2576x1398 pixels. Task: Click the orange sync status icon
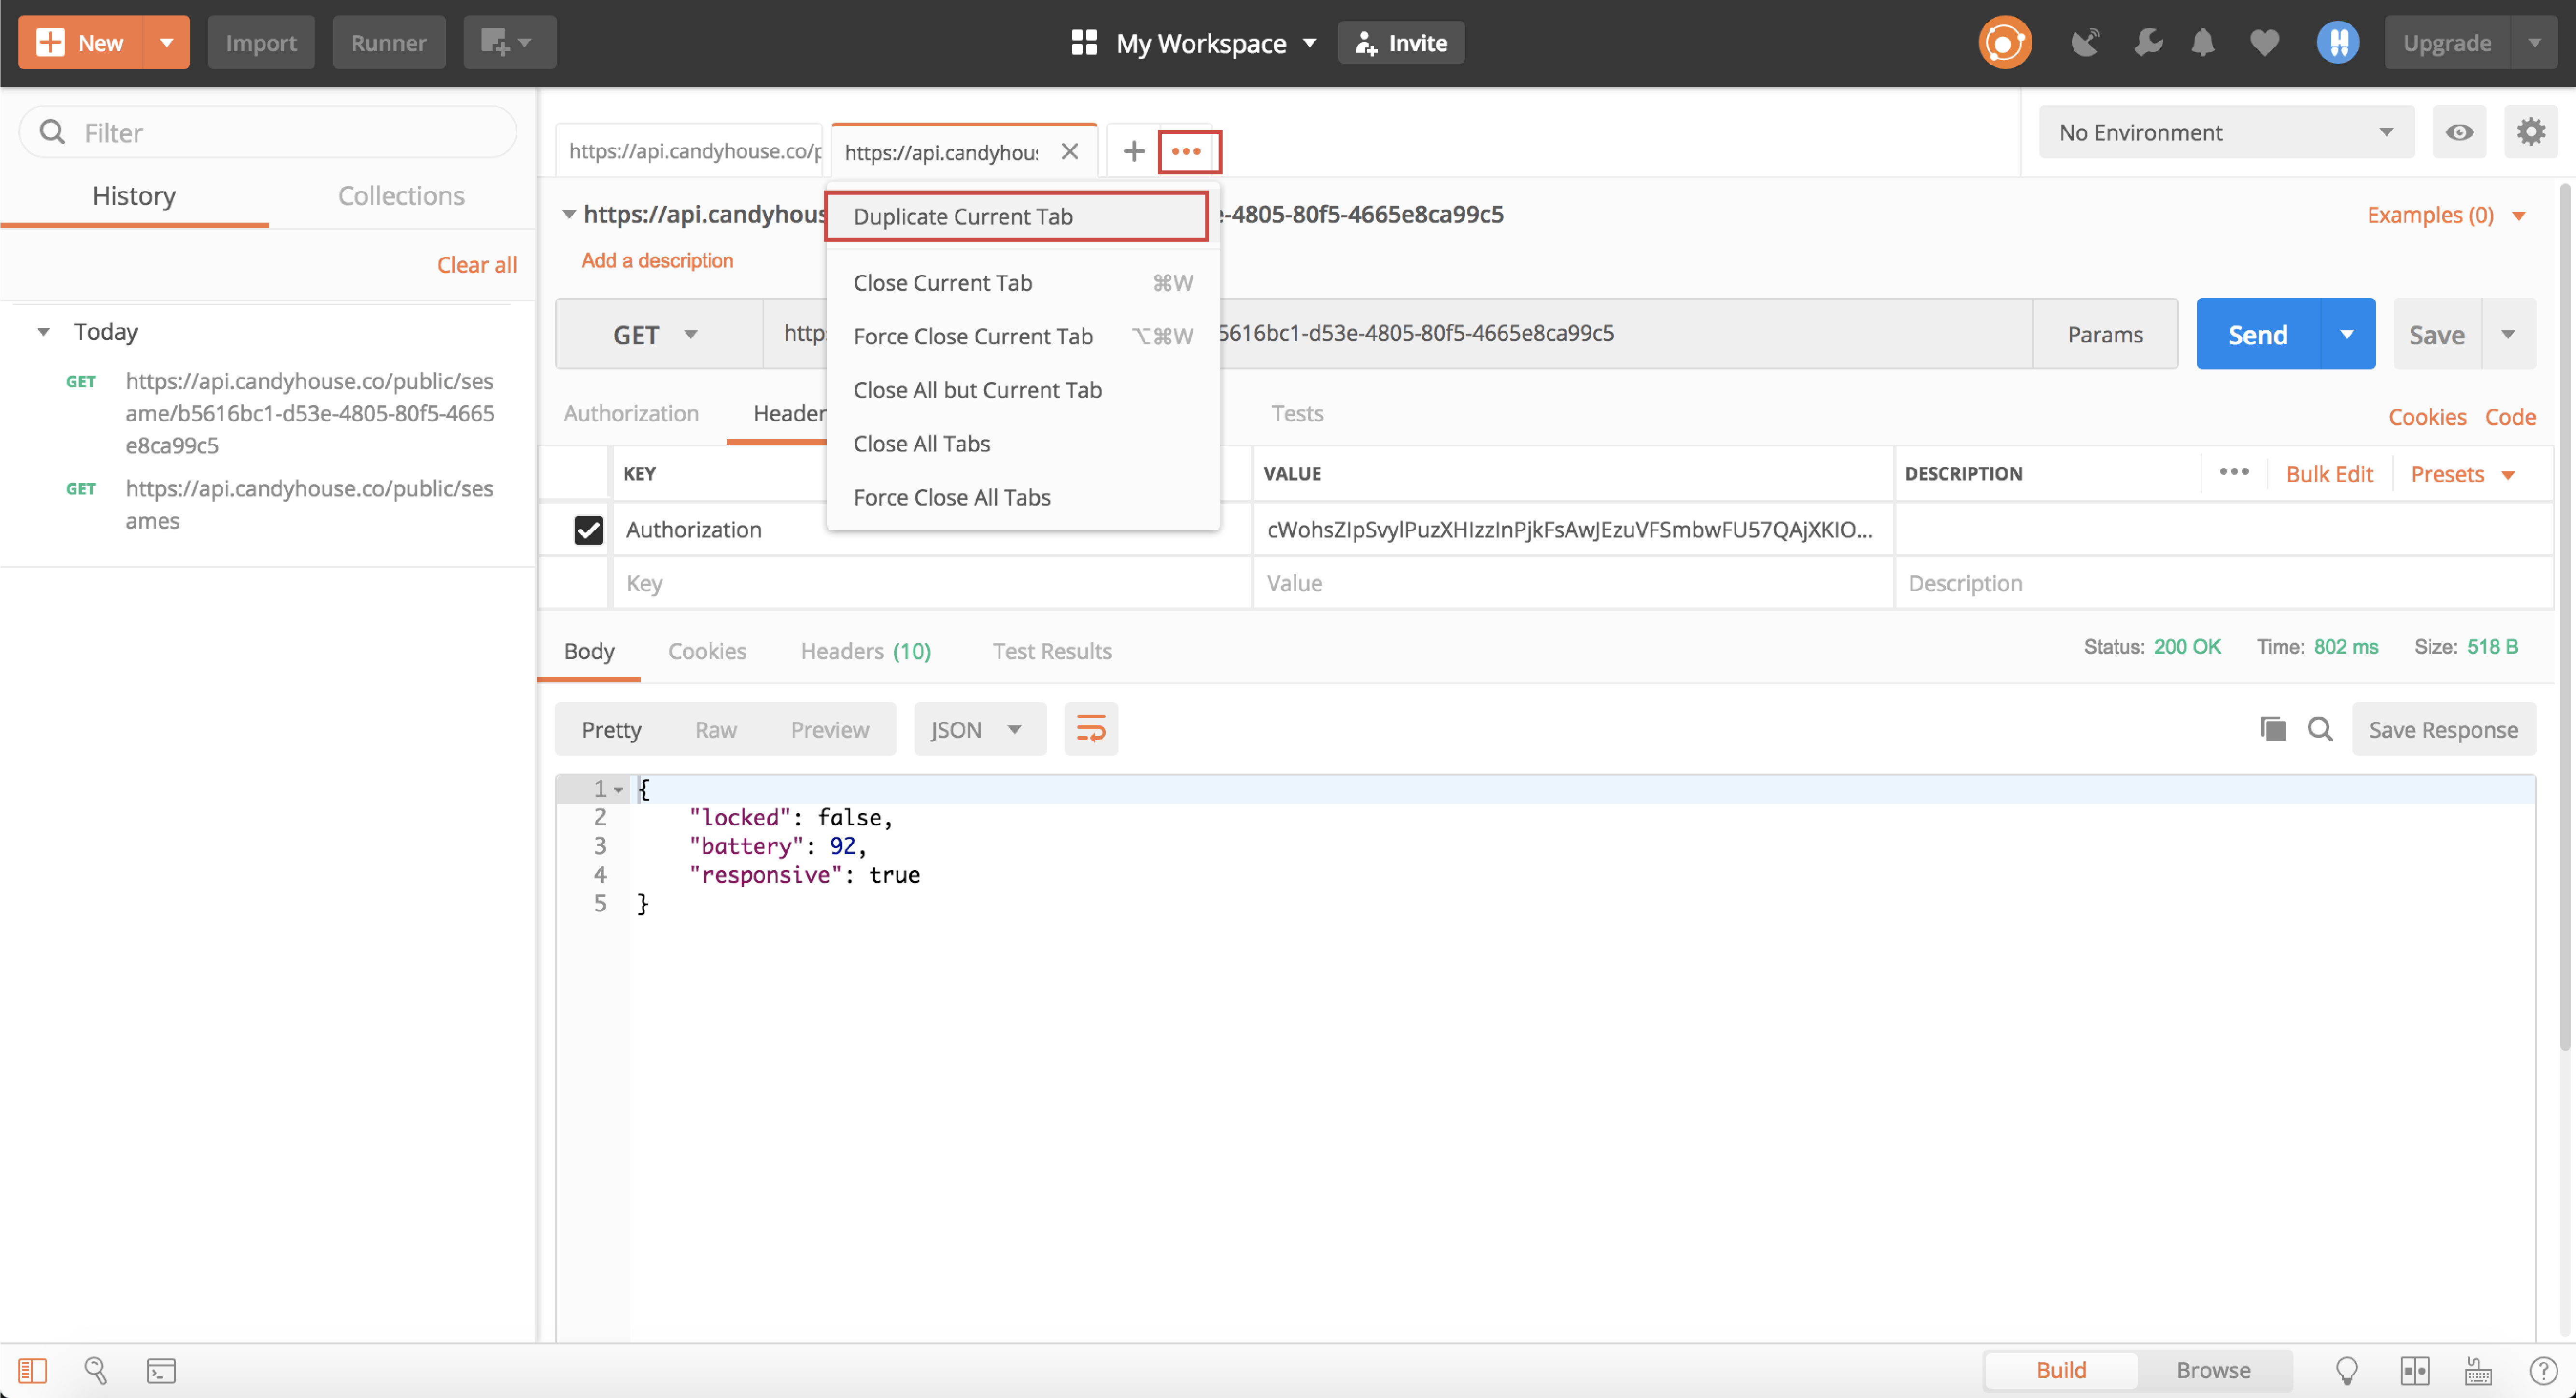[x=2004, y=43]
